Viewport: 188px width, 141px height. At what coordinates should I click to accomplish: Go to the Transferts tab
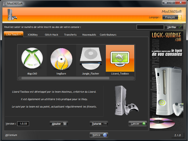point(70,35)
